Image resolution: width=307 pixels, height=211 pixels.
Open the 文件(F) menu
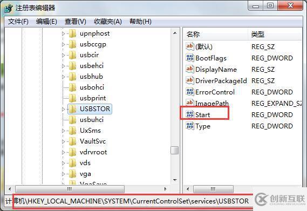[x=18, y=22]
